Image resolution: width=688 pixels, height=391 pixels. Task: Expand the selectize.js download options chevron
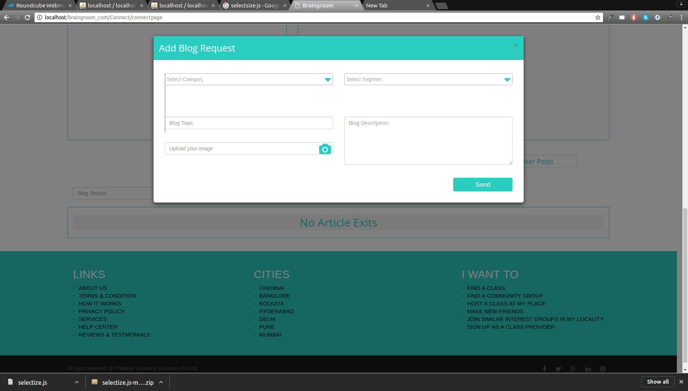pos(76,382)
